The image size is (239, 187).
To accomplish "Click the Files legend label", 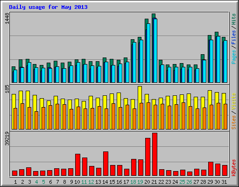I will (x=234, y=37).
